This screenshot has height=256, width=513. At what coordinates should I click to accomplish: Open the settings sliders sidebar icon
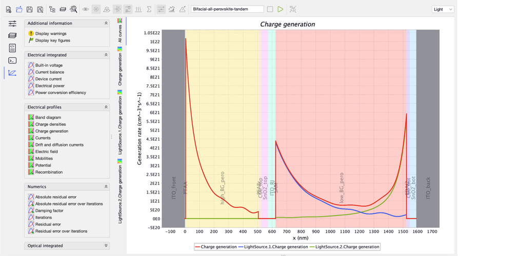pos(12,23)
